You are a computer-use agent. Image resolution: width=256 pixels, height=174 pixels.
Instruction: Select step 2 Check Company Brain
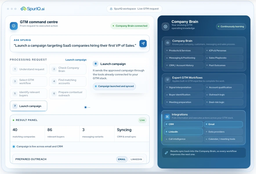click(x=68, y=69)
